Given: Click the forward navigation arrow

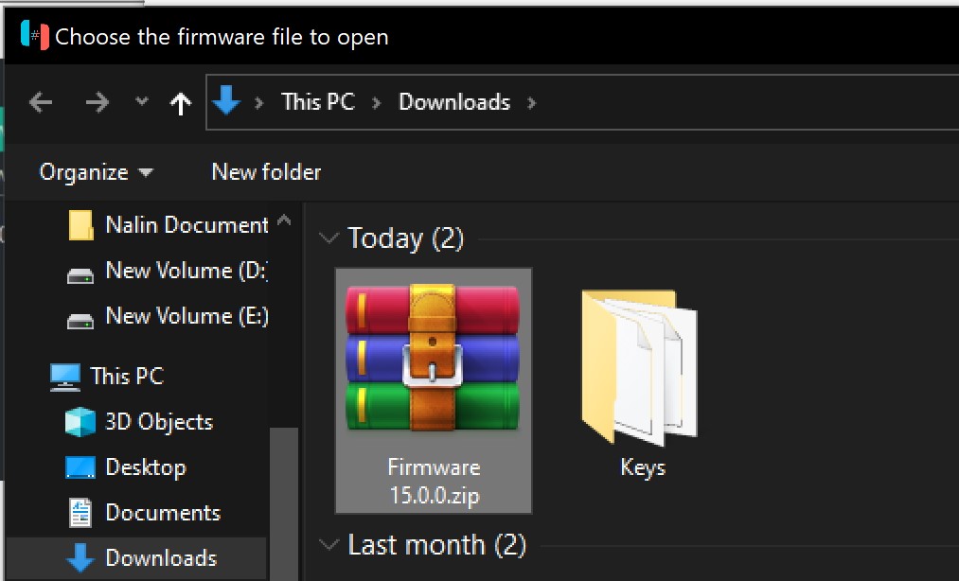Looking at the screenshot, I should (x=98, y=102).
